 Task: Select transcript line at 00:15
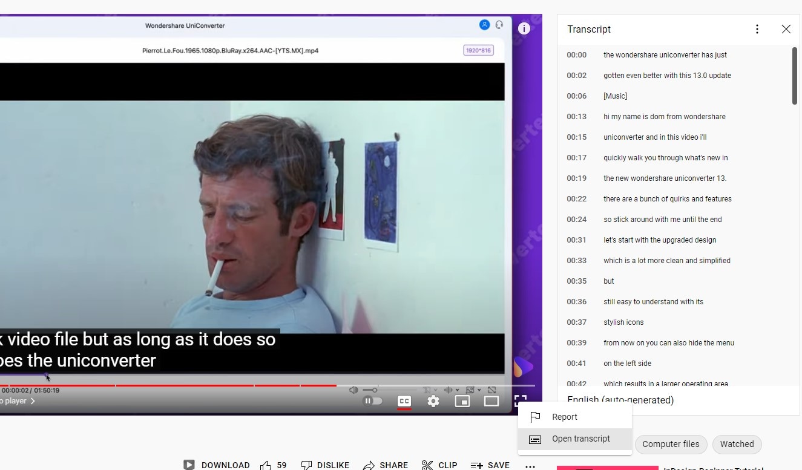click(x=674, y=137)
